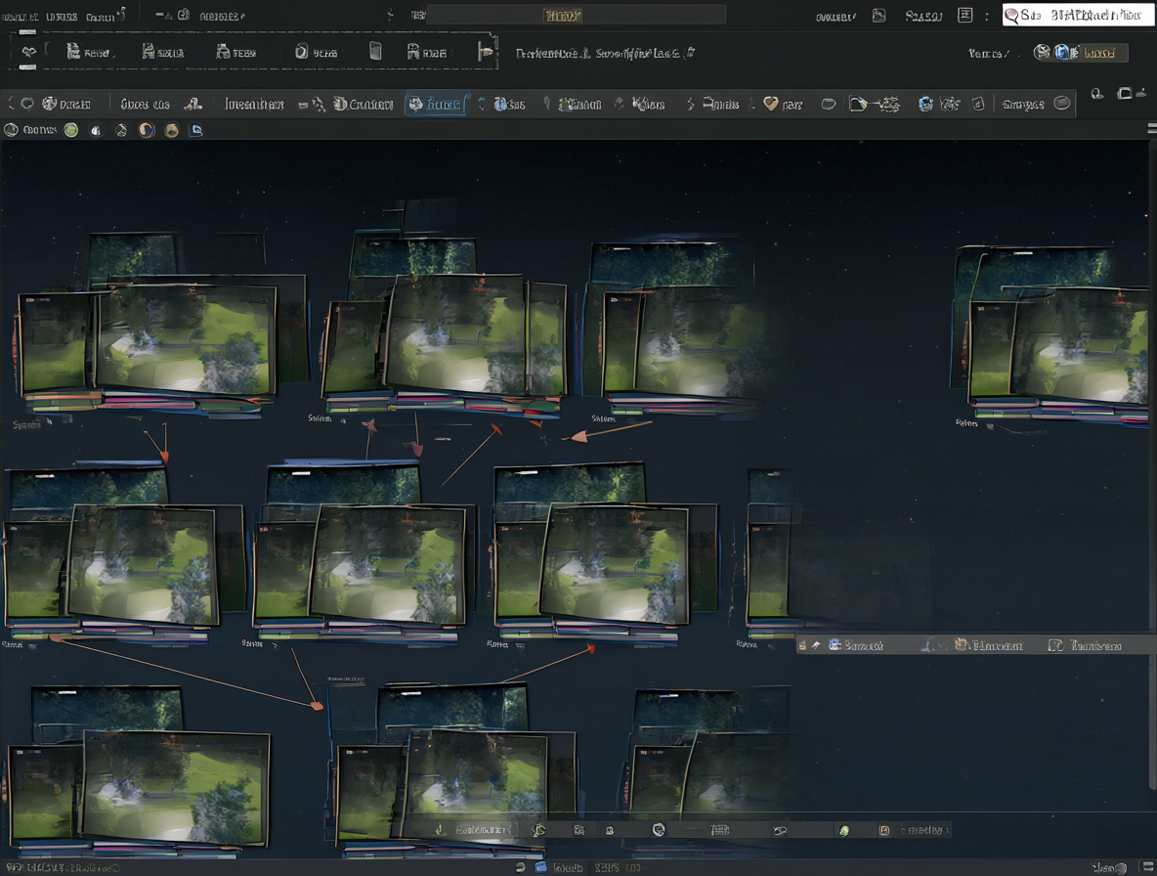
Task: Click the heart-shaped link icon starting the dashed toolbar
Action: (28, 52)
